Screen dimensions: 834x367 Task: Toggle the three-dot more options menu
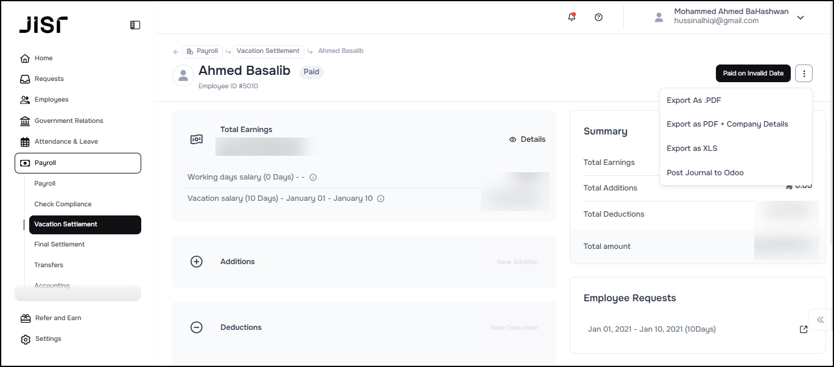[804, 74]
